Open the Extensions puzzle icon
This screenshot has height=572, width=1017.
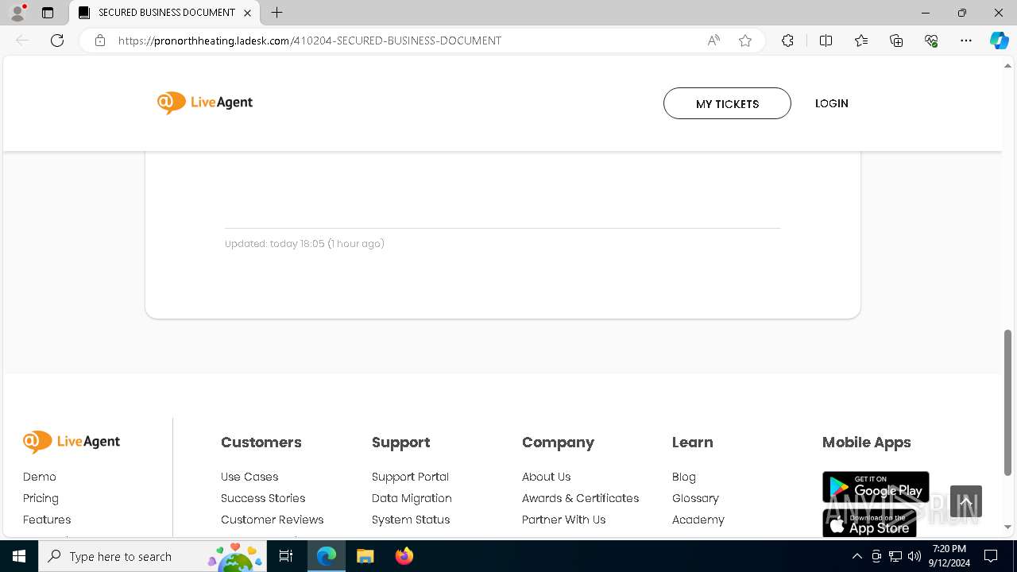[787, 41]
